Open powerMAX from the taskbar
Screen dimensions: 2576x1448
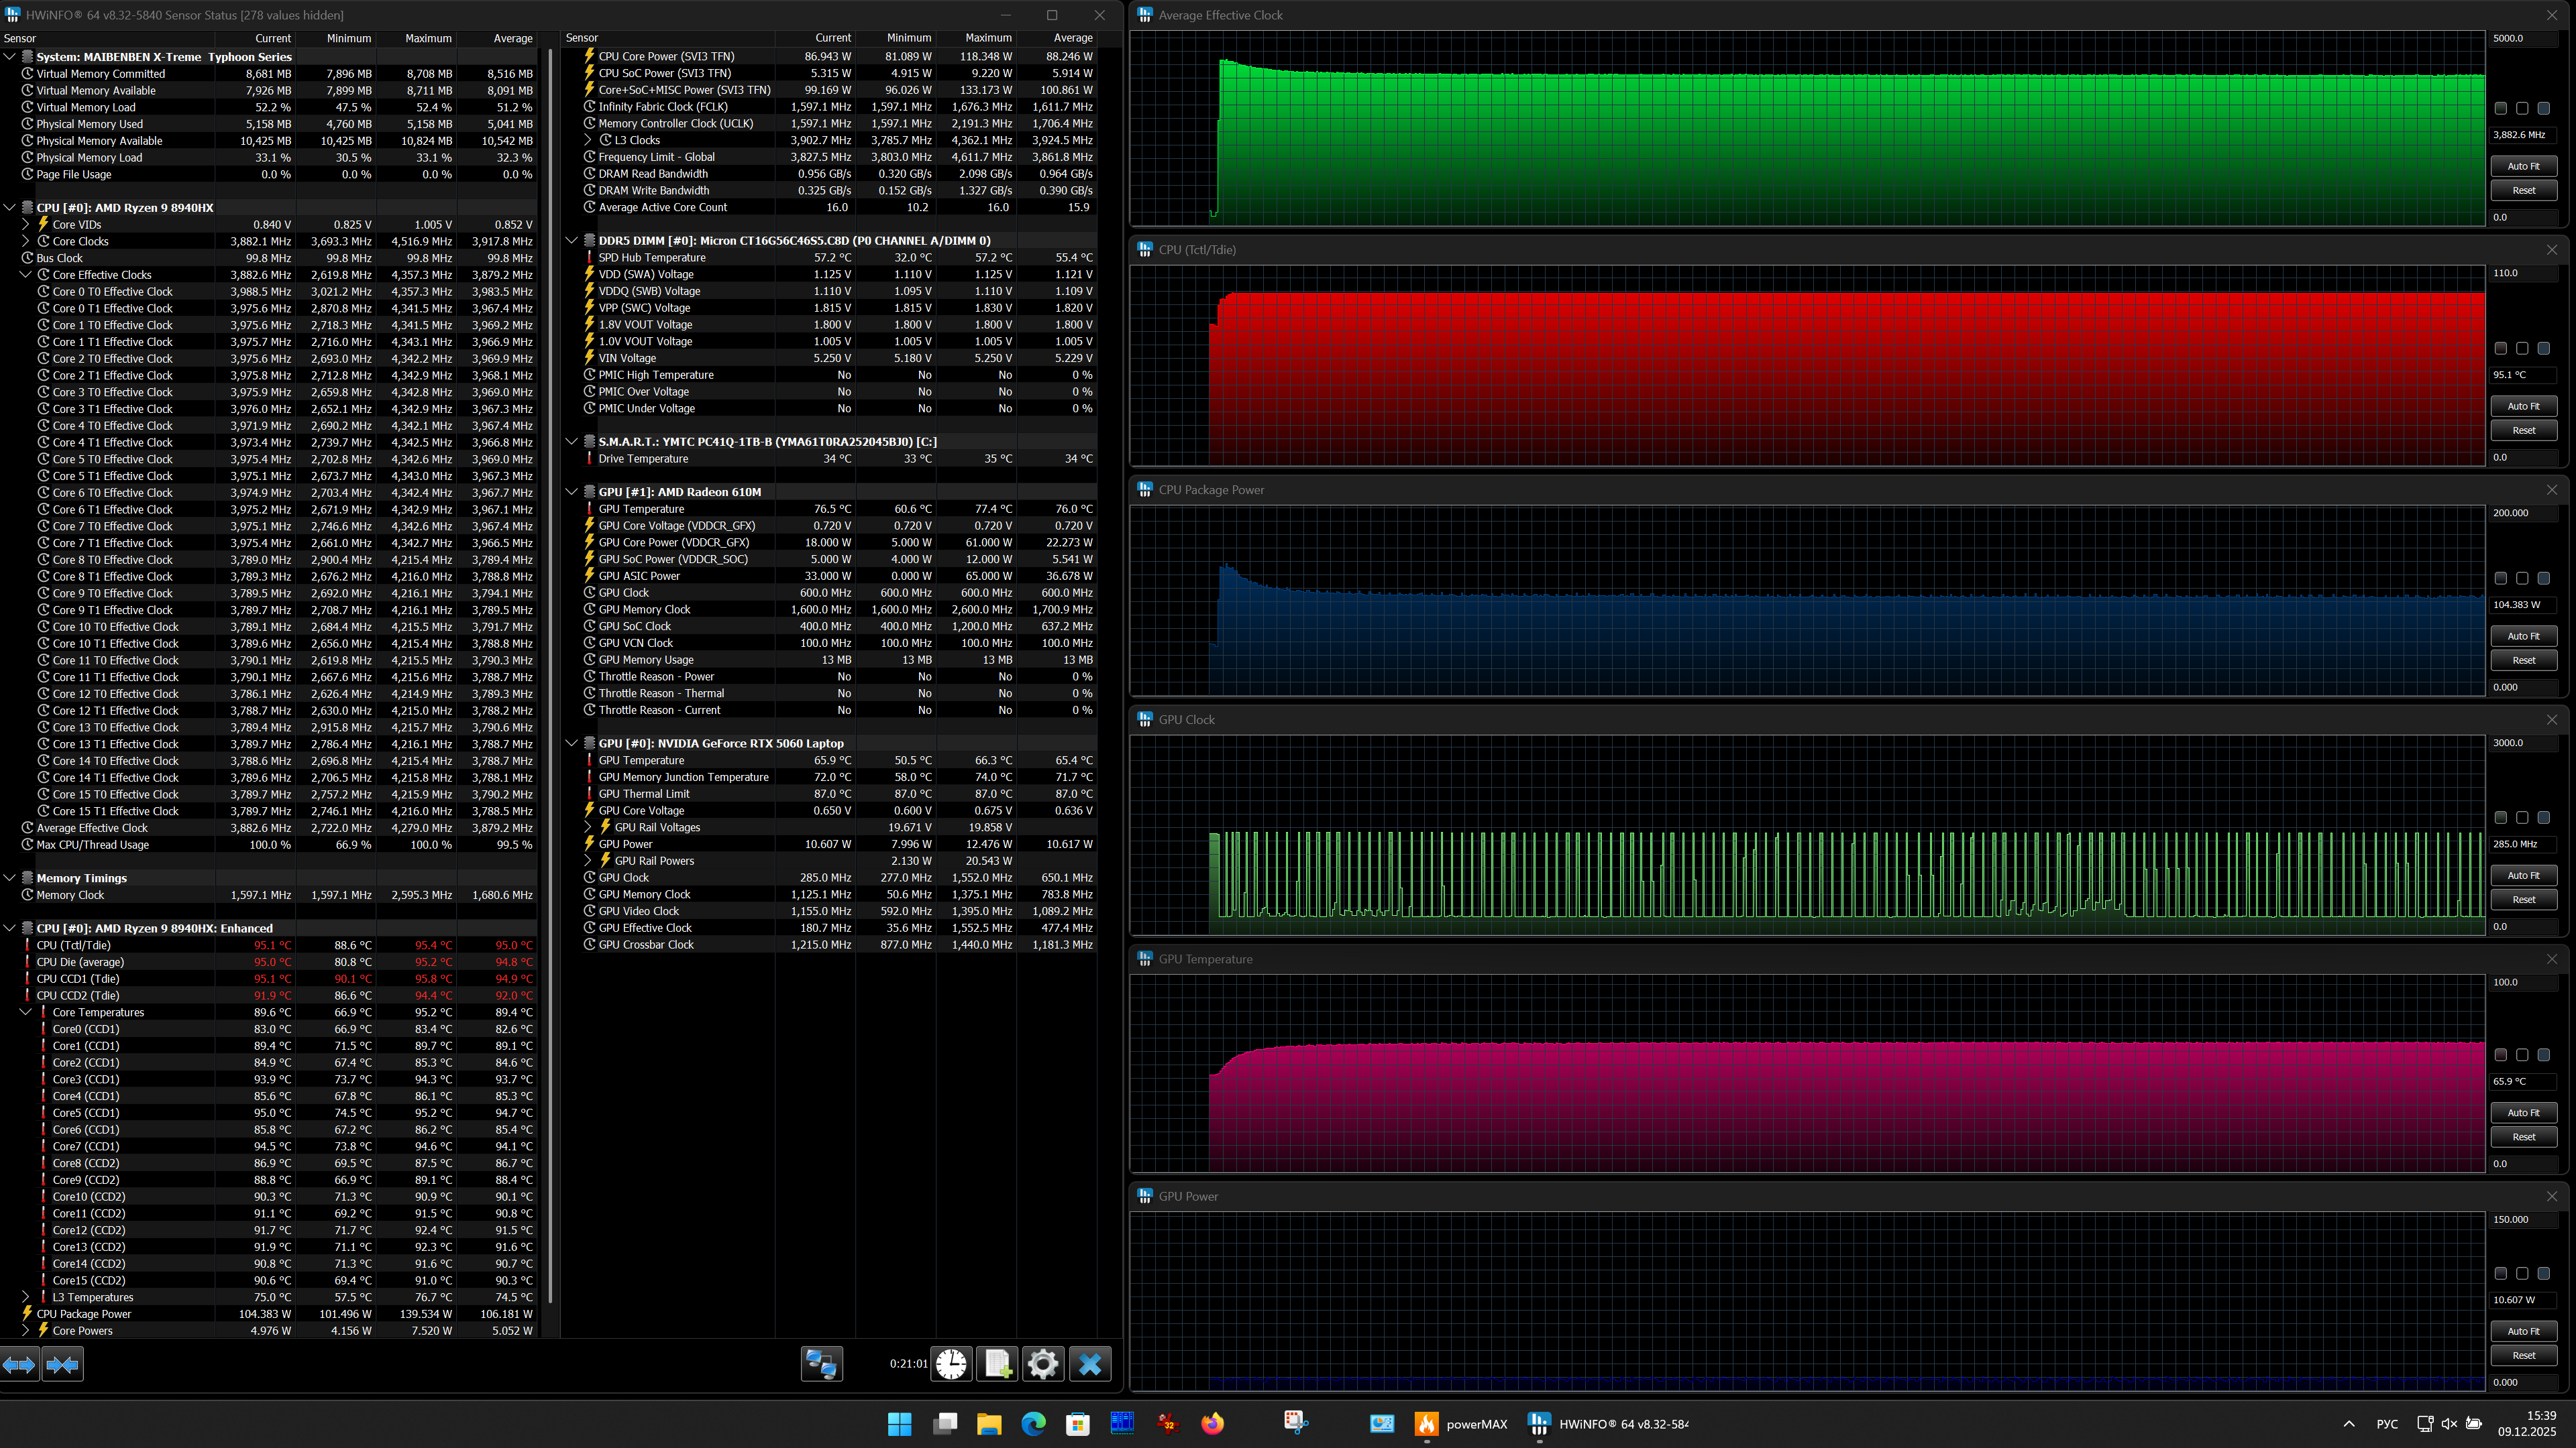[x=1460, y=1424]
